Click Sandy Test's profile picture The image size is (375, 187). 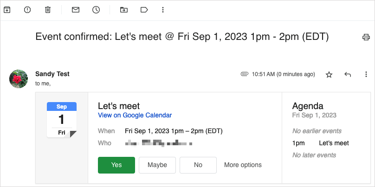click(x=19, y=78)
